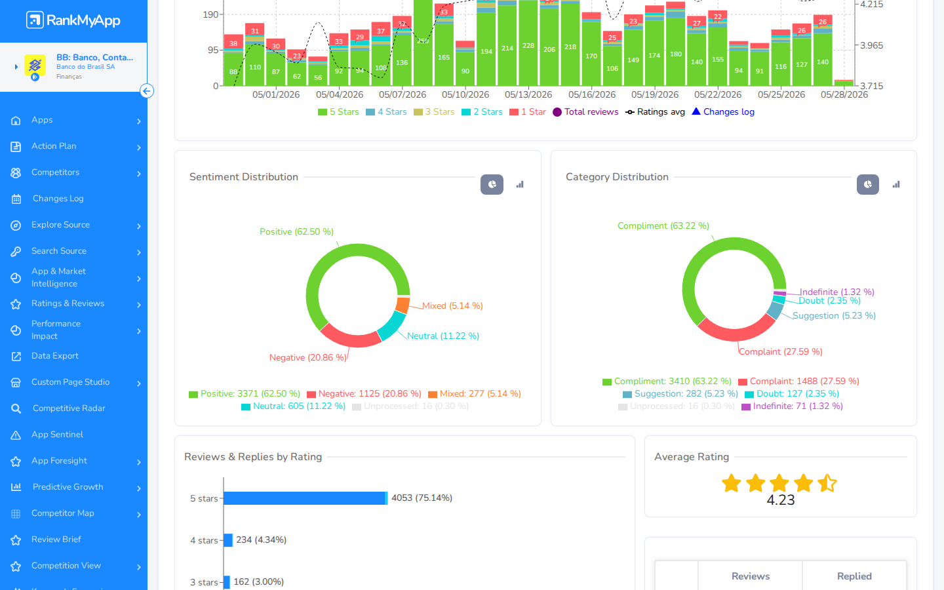The height and width of the screenshot is (590, 944).
Task: Toggle Changes log markers in legend
Action: 723,112
